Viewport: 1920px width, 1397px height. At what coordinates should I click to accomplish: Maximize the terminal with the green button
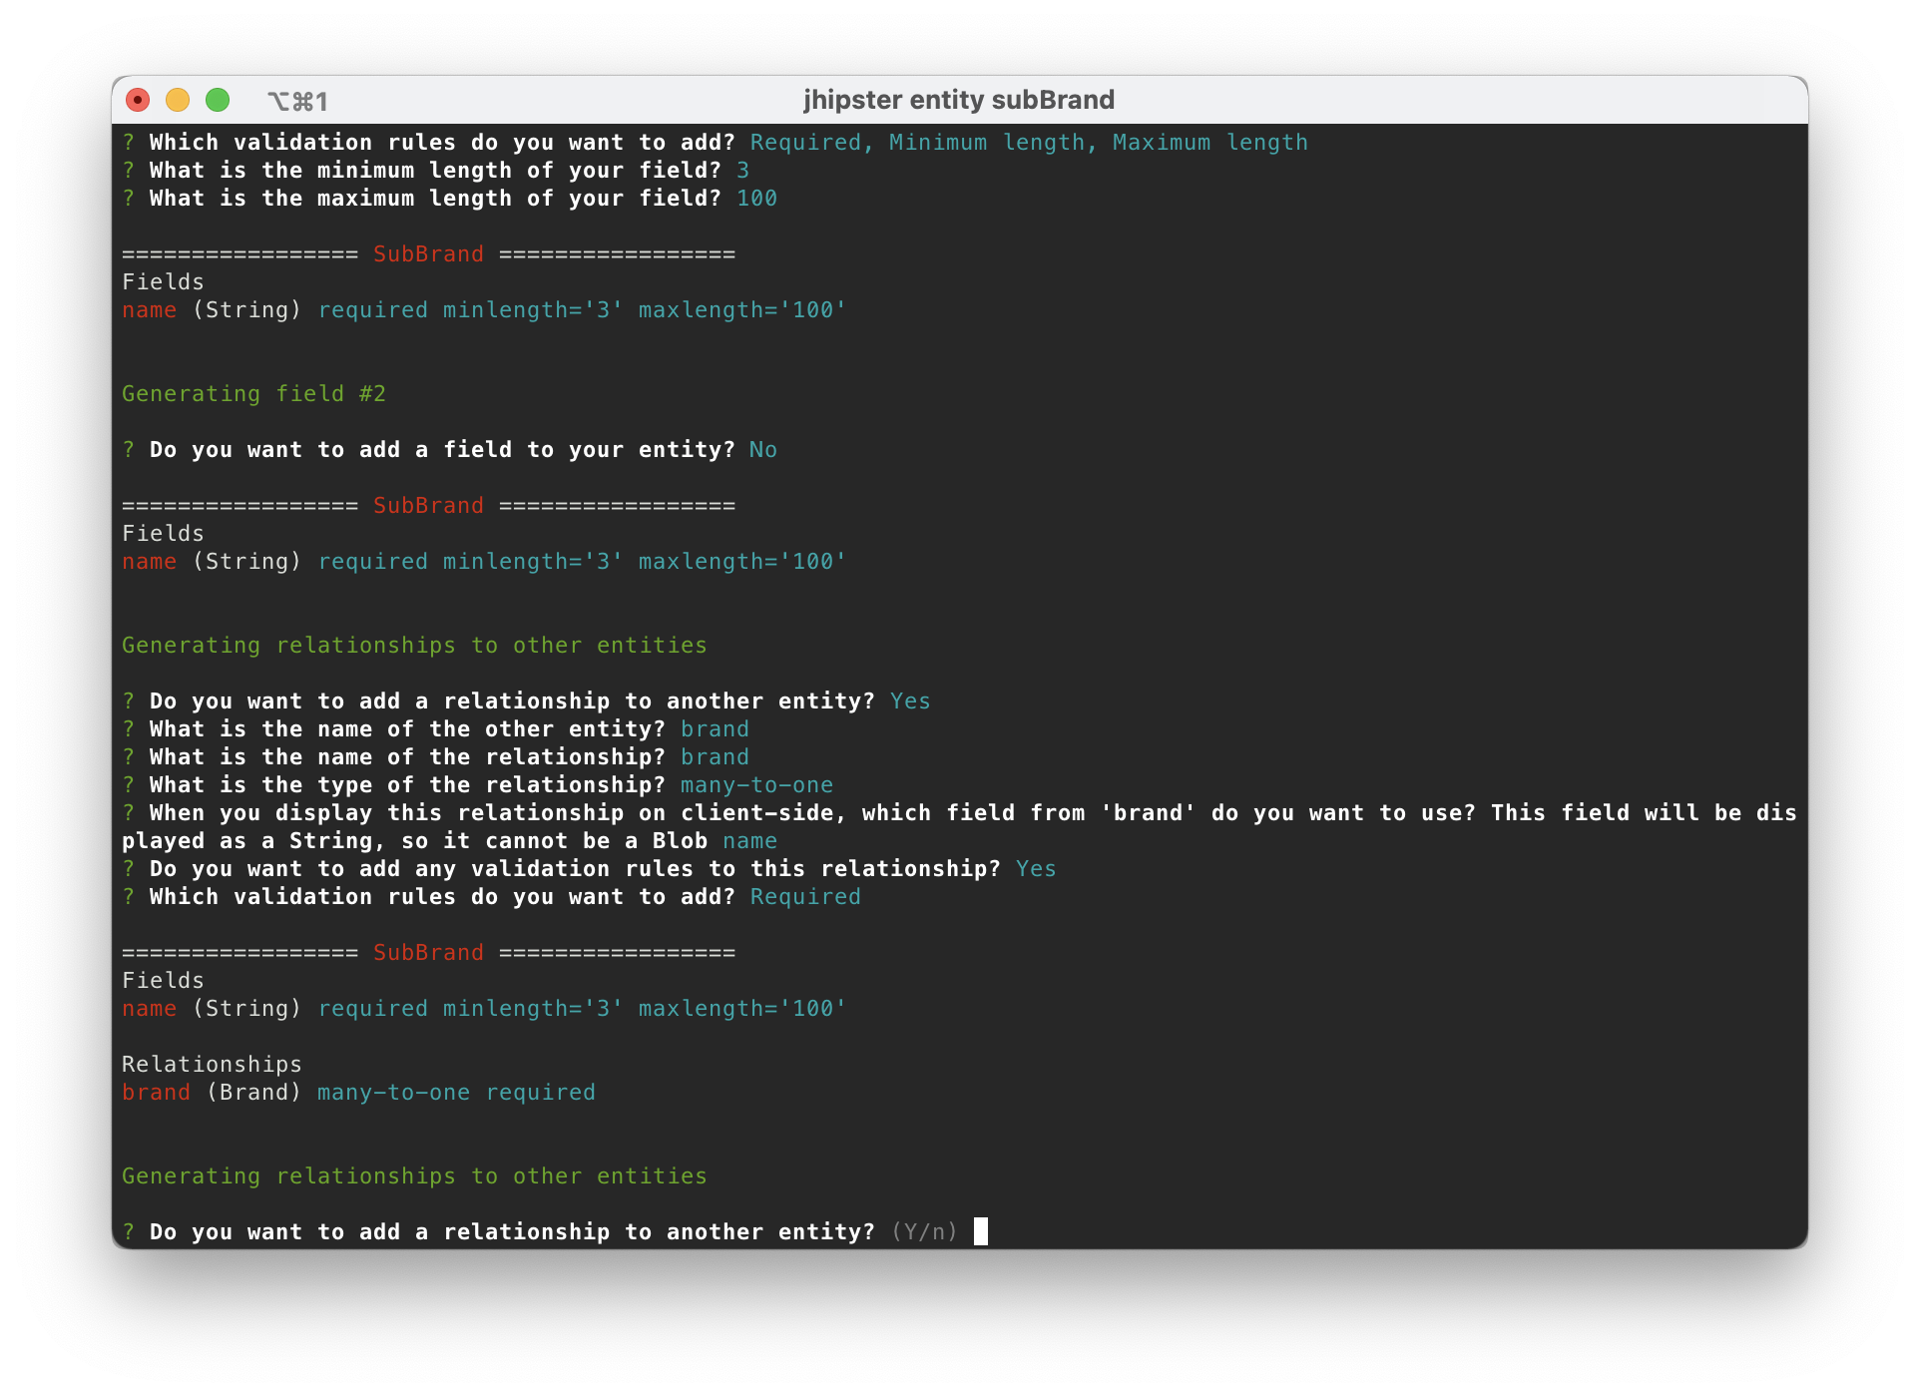click(x=218, y=100)
